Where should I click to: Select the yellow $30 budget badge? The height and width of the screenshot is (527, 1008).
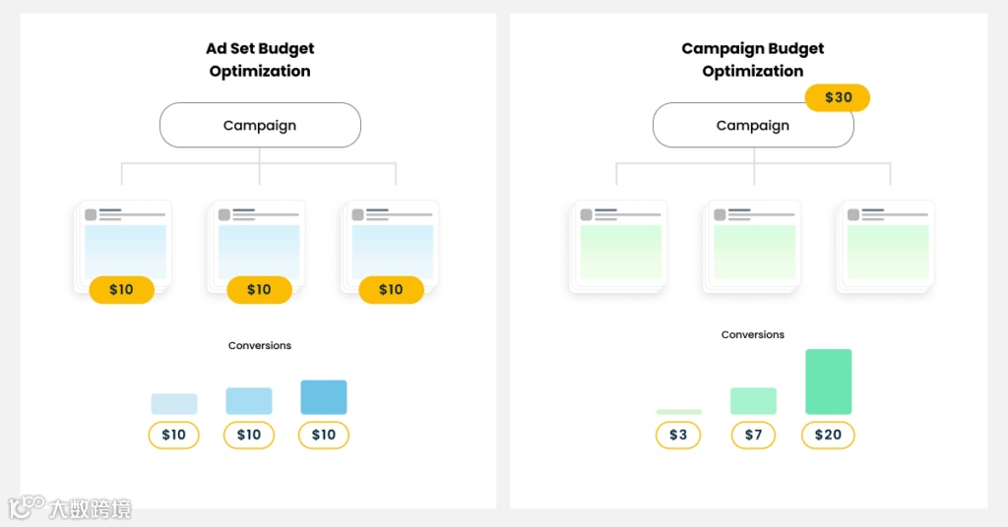pos(838,97)
